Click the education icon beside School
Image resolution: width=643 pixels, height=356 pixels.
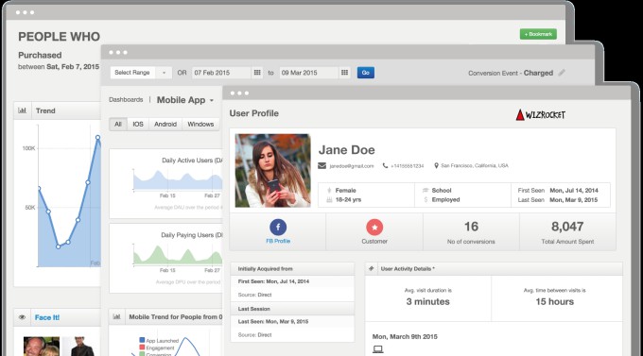point(426,190)
